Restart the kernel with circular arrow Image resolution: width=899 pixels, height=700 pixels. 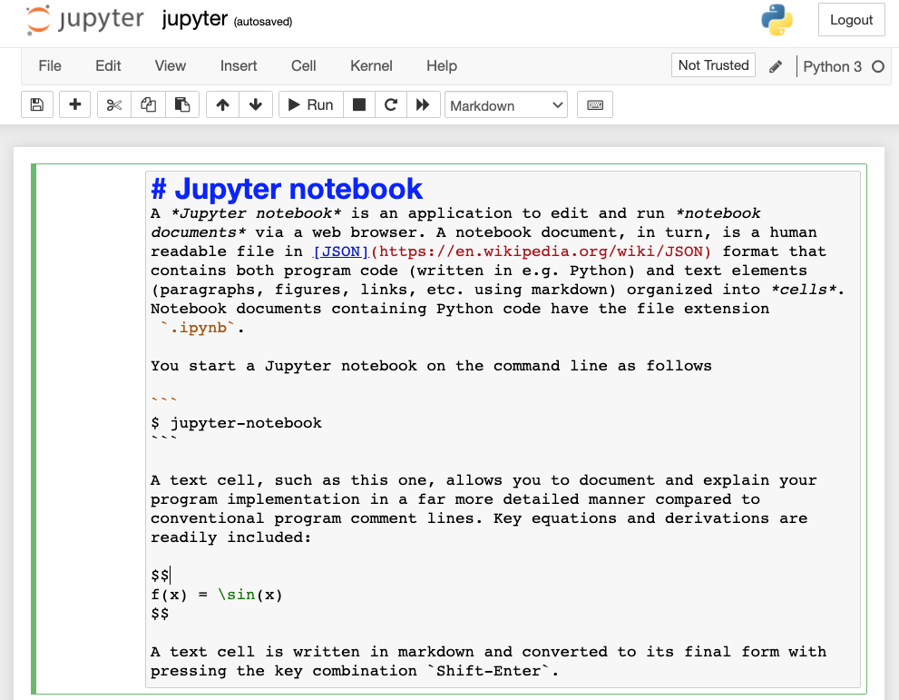click(391, 104)
